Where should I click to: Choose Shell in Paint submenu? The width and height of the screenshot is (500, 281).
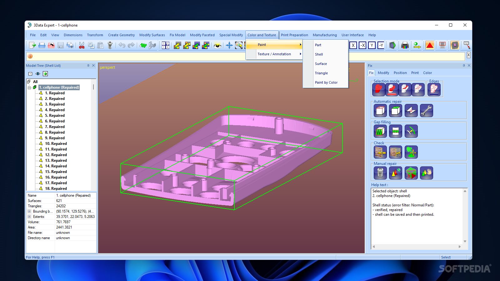point(326,54)
